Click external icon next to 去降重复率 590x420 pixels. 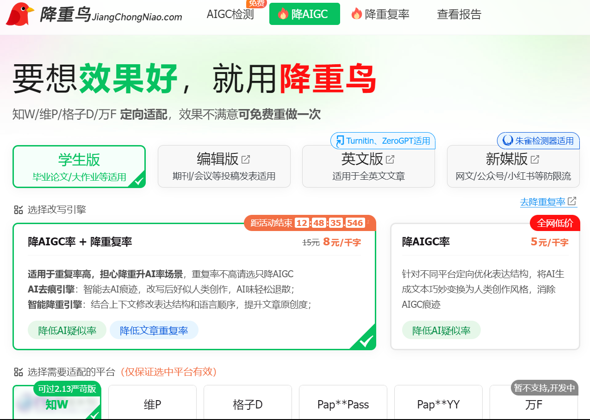tap(572, 201)
